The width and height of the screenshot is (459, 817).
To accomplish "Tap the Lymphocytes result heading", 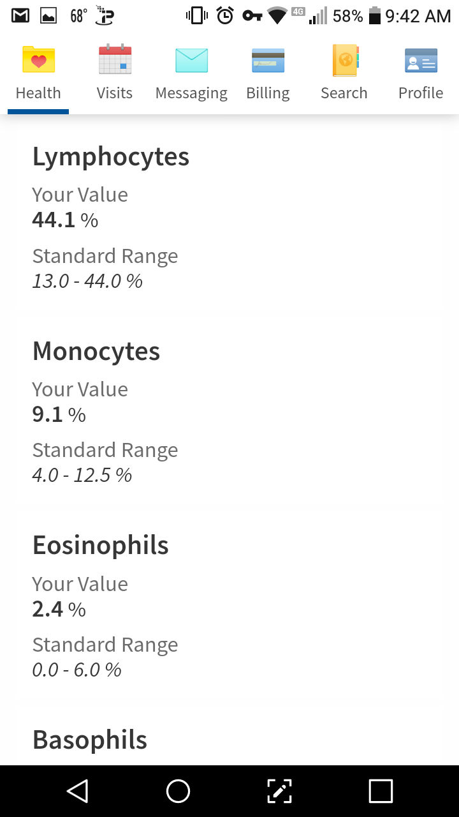I will tap(111, 157).
